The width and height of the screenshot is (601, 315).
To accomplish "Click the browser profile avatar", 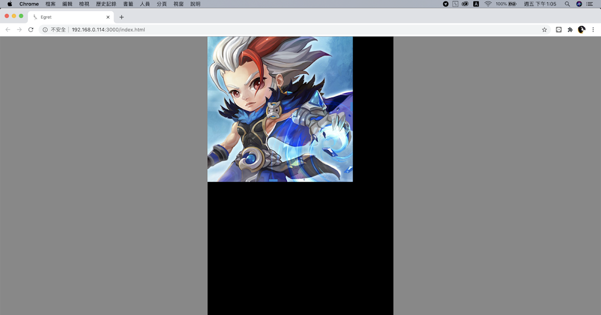I will pyautogui.click(x=581, y=29).
